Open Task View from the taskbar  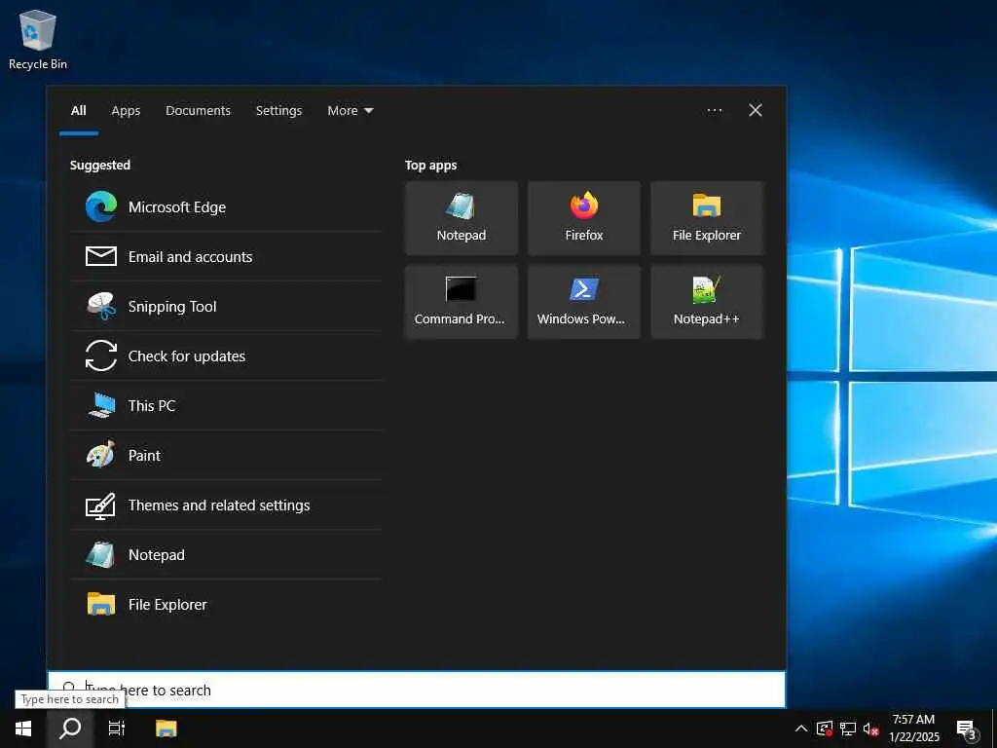tap(117, 729)
